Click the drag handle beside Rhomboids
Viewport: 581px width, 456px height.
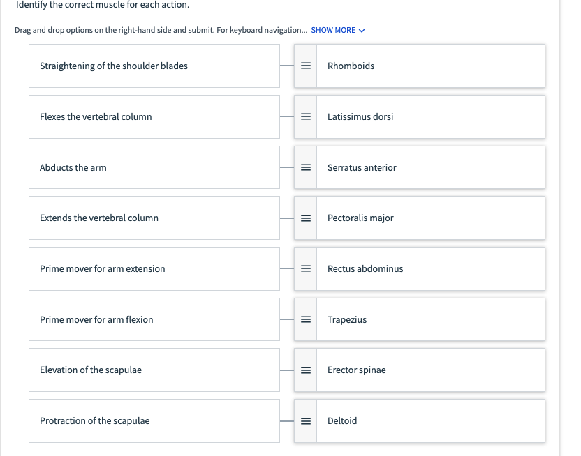pos(306,66)
